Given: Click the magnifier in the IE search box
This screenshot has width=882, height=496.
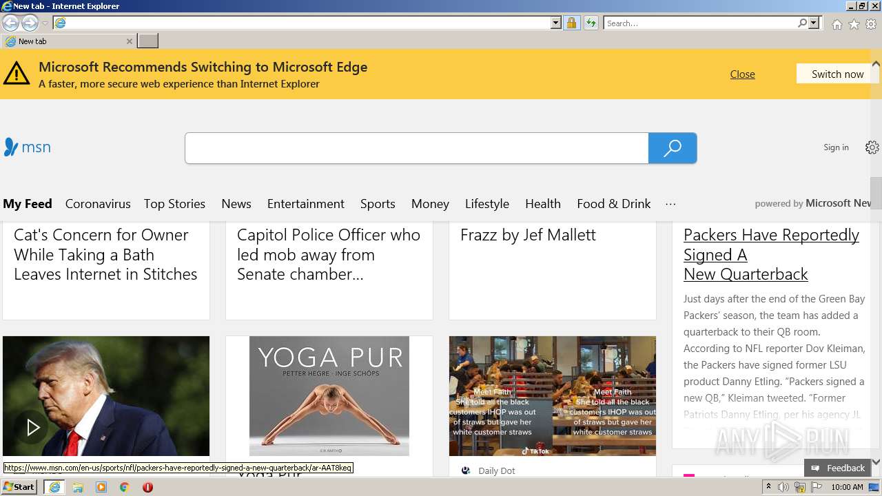Looking at the screenshot, I should [x=803, y=23].
